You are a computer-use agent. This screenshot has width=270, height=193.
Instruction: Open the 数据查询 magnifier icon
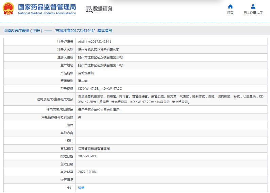point(89,9)
